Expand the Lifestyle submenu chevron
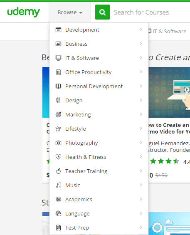The width and height of the screenshot is (190, 235). pos(141,128)
